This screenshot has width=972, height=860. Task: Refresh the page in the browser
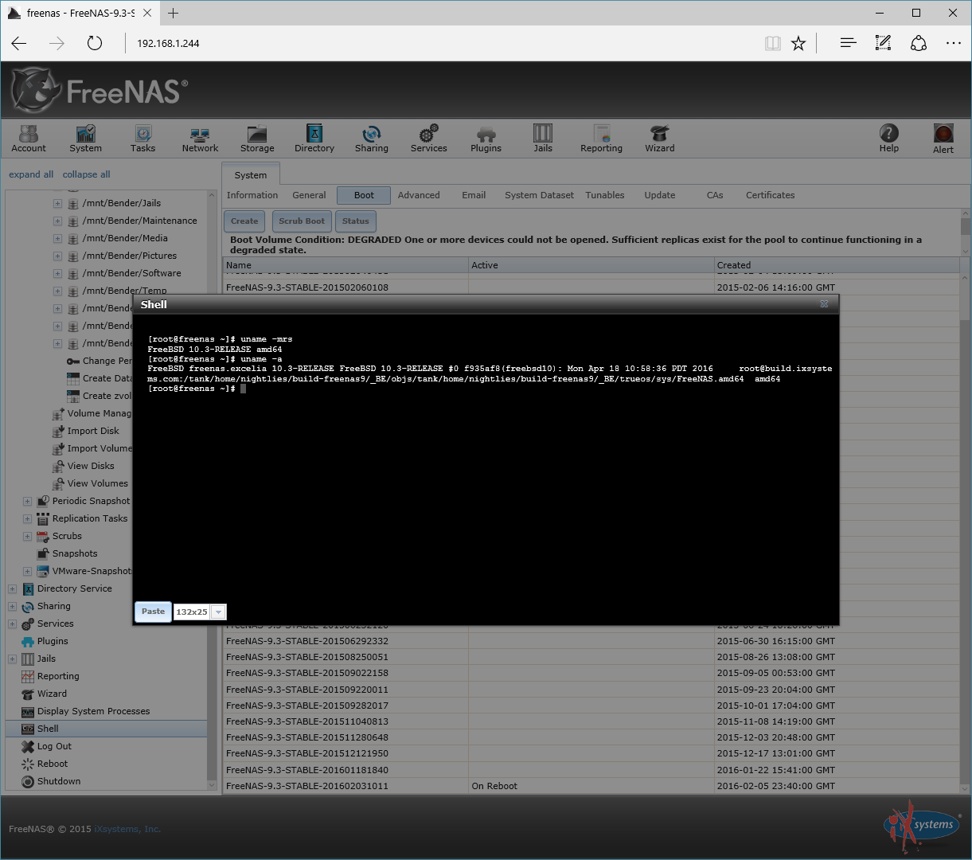tap(94, 43)
